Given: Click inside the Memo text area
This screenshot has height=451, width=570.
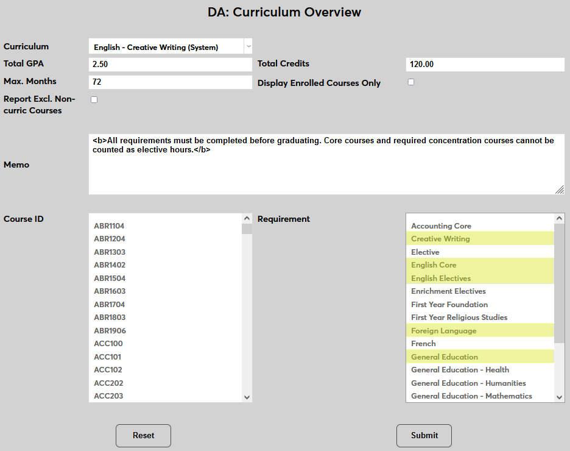Looking at the screenshot, I should click(326, 165).
